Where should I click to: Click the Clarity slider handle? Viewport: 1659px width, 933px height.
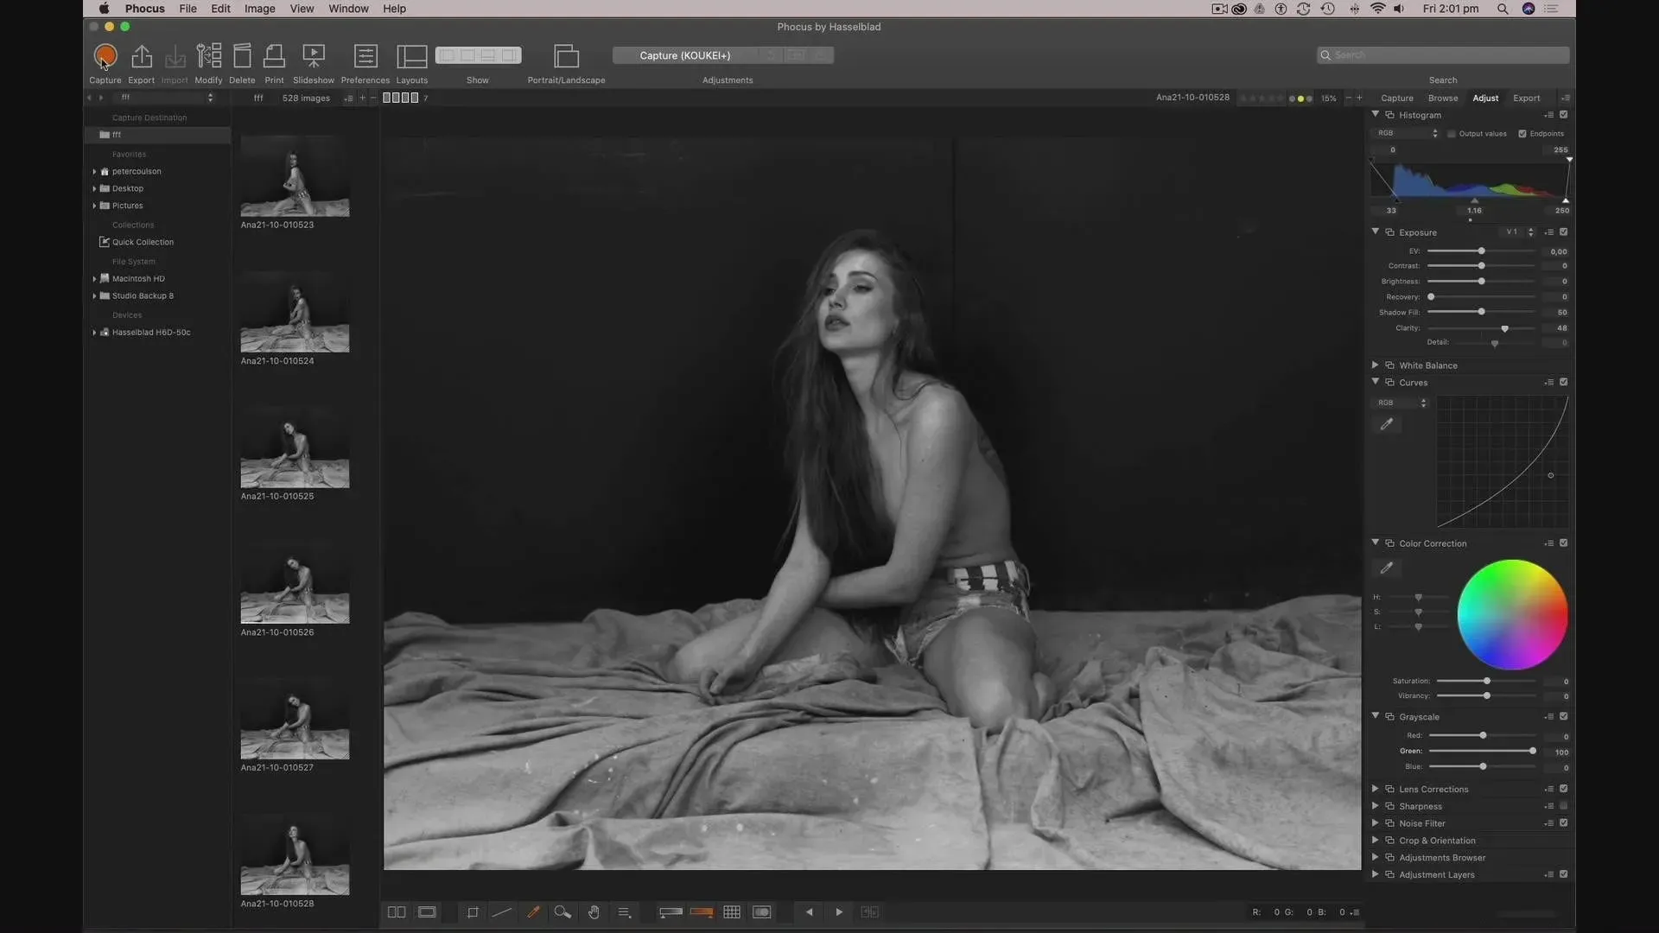pyautogui.click(x=1504, y=328)
